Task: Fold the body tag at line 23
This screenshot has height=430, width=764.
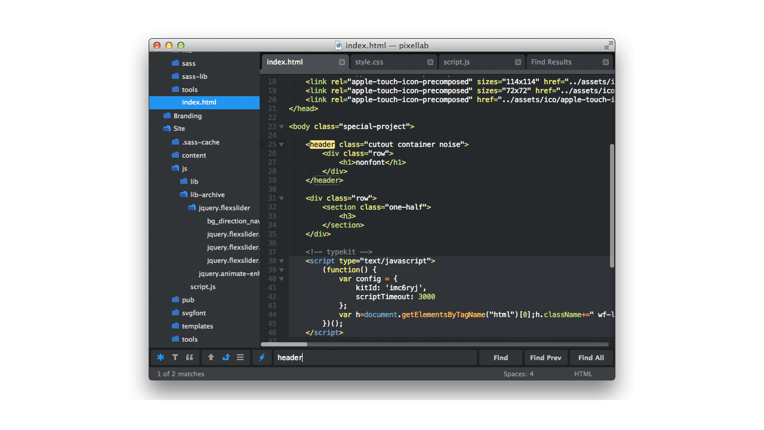Action: 282,127
